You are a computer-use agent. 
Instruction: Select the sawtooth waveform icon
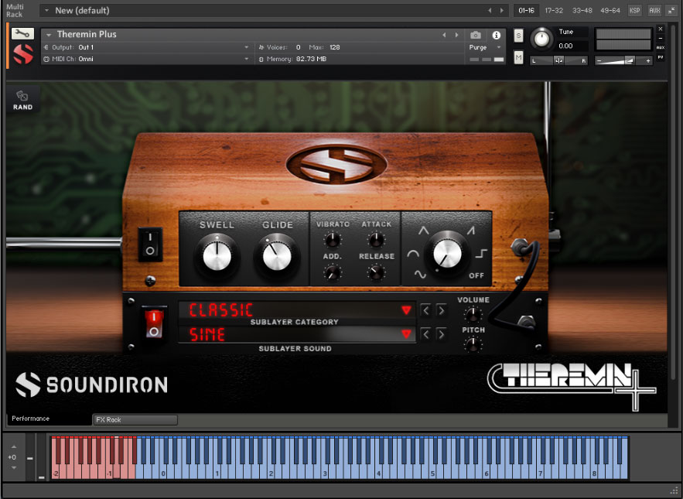(471, 231)
